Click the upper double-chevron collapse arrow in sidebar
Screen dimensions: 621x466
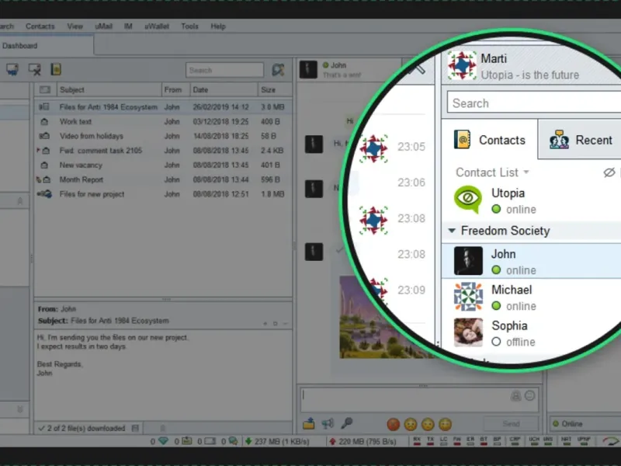point(20,201)
